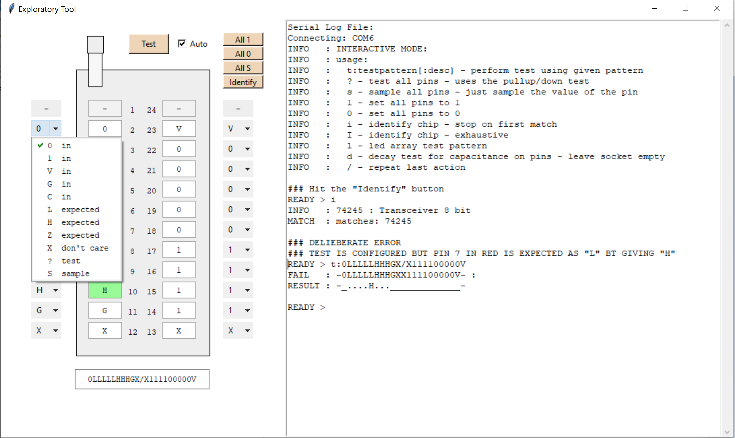This screenshot has width=735, height=438.
Task: Select 'S sample' menu entry
Action: tap(77, 274)
